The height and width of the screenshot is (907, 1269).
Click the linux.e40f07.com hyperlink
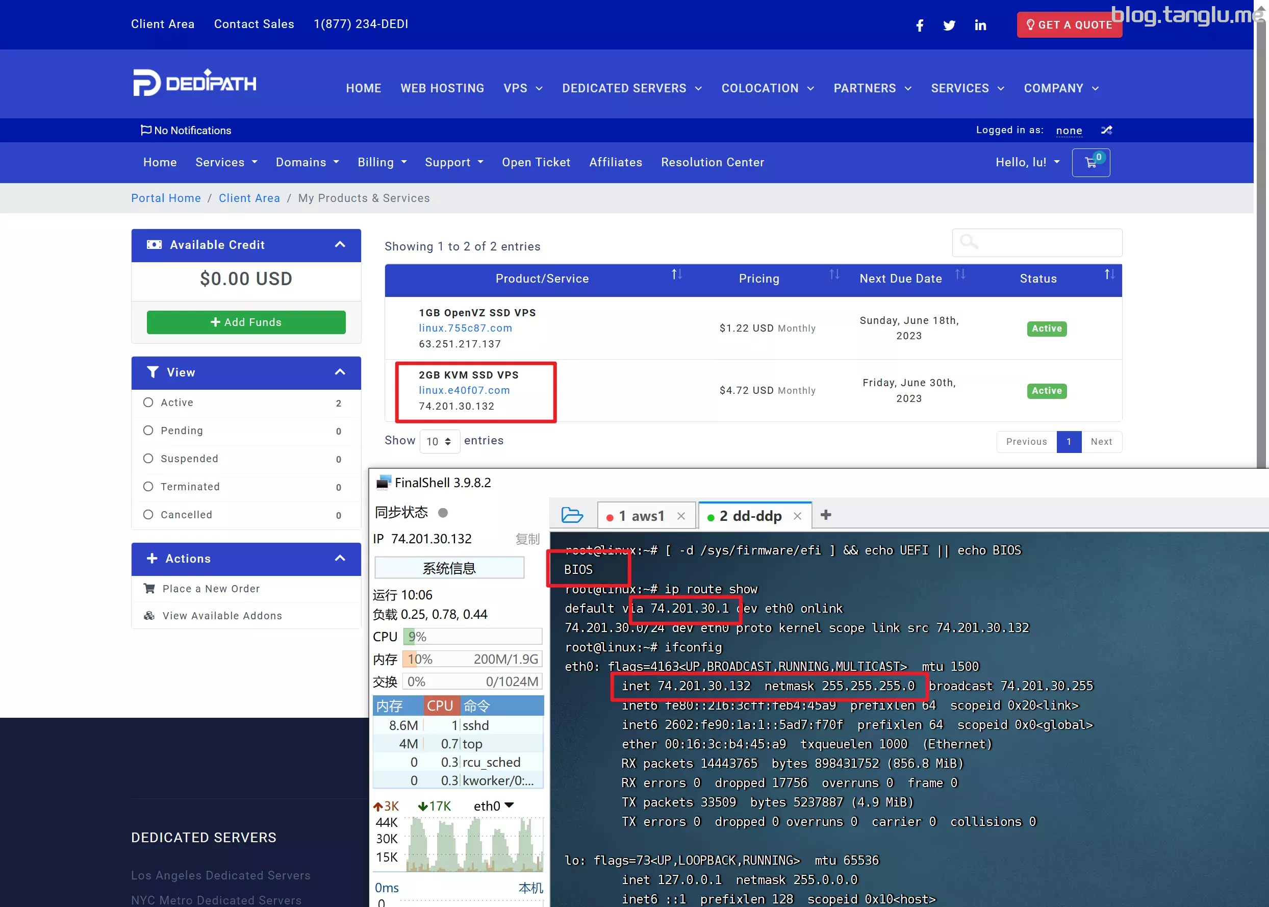click(463, 390)
